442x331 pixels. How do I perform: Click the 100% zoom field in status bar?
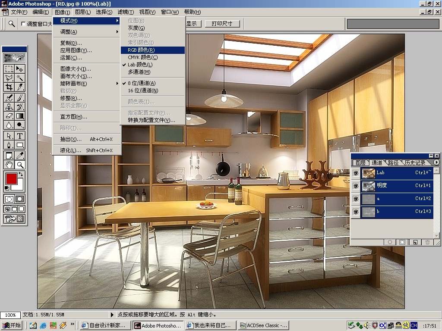click(10, 315)
